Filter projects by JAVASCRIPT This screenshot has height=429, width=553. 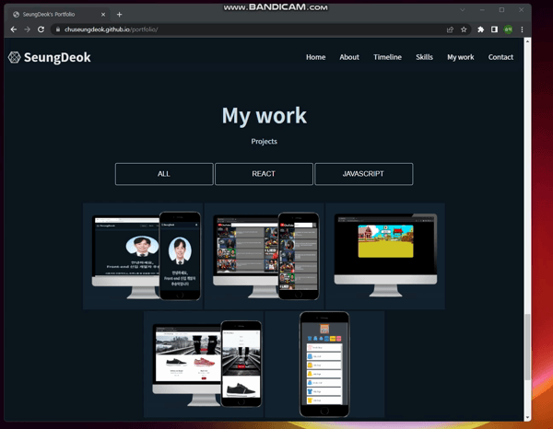364,174
